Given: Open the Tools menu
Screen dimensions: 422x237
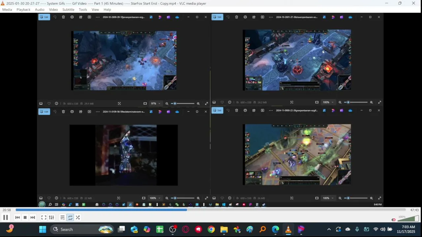Looking at the screenshot, I should click(83, 10).
